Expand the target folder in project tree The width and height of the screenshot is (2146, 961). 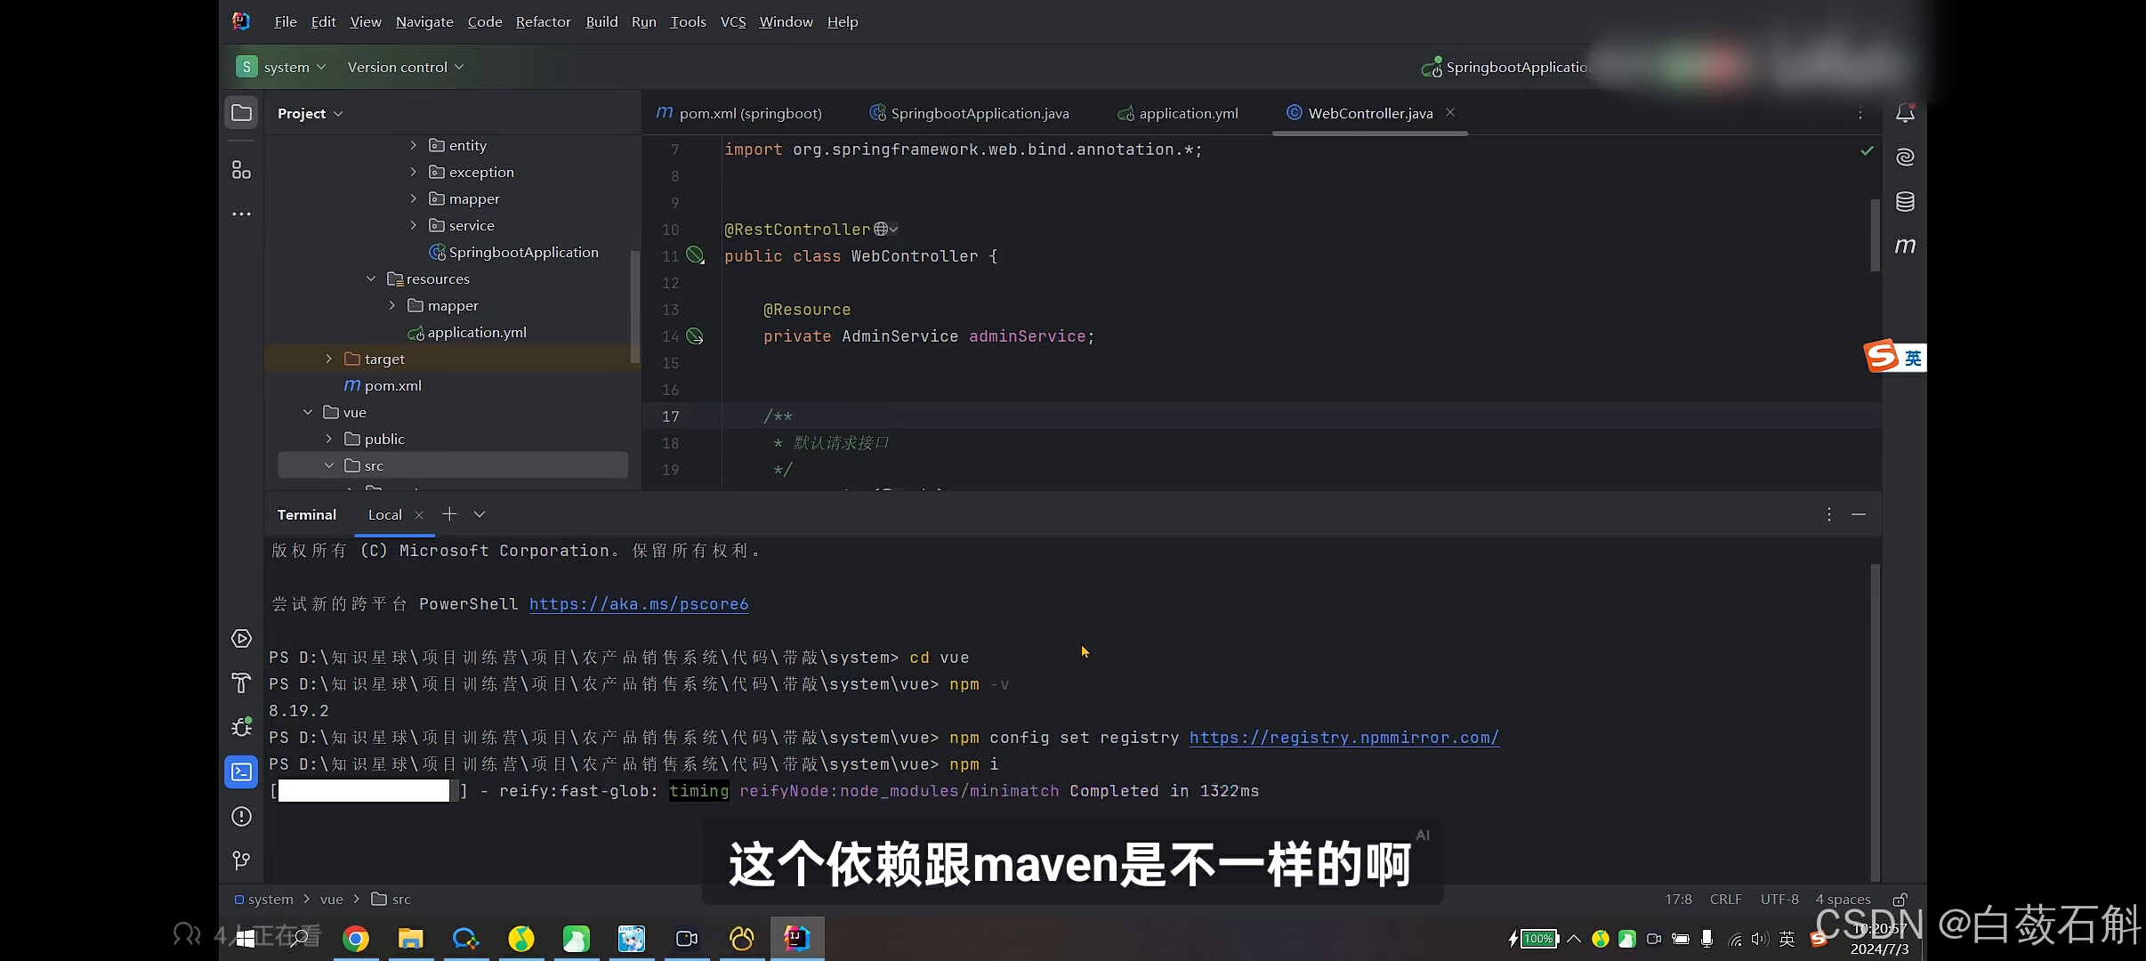328,359
